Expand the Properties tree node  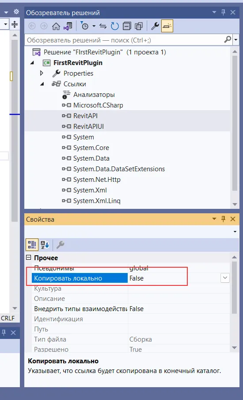coord(42,73)
